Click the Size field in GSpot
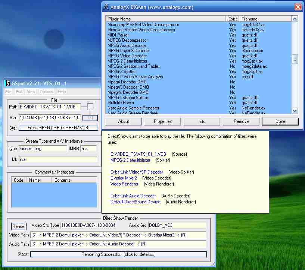 tap(50, 118)
